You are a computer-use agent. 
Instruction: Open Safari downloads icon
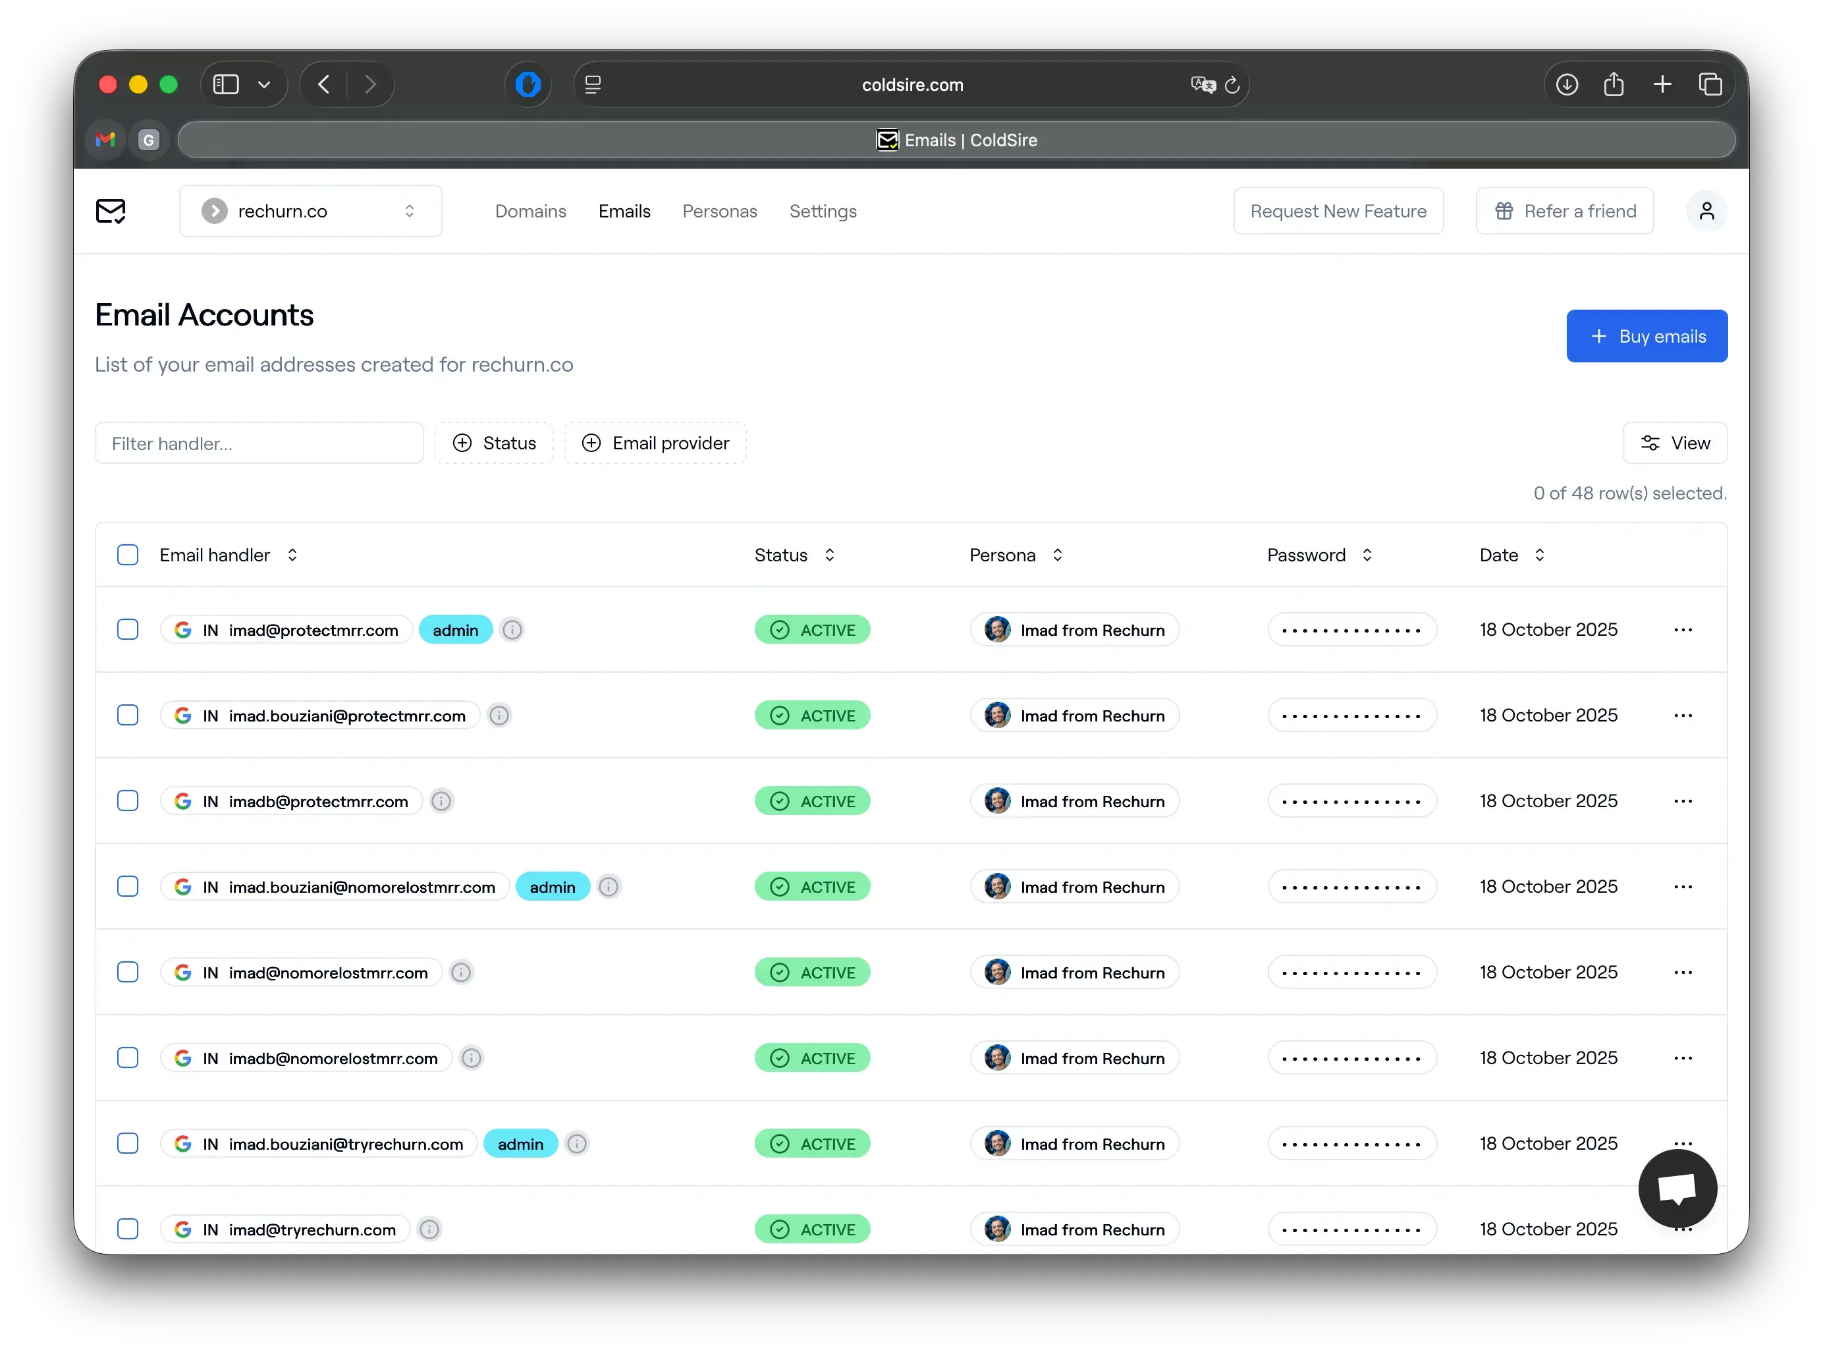(1566, 84)
